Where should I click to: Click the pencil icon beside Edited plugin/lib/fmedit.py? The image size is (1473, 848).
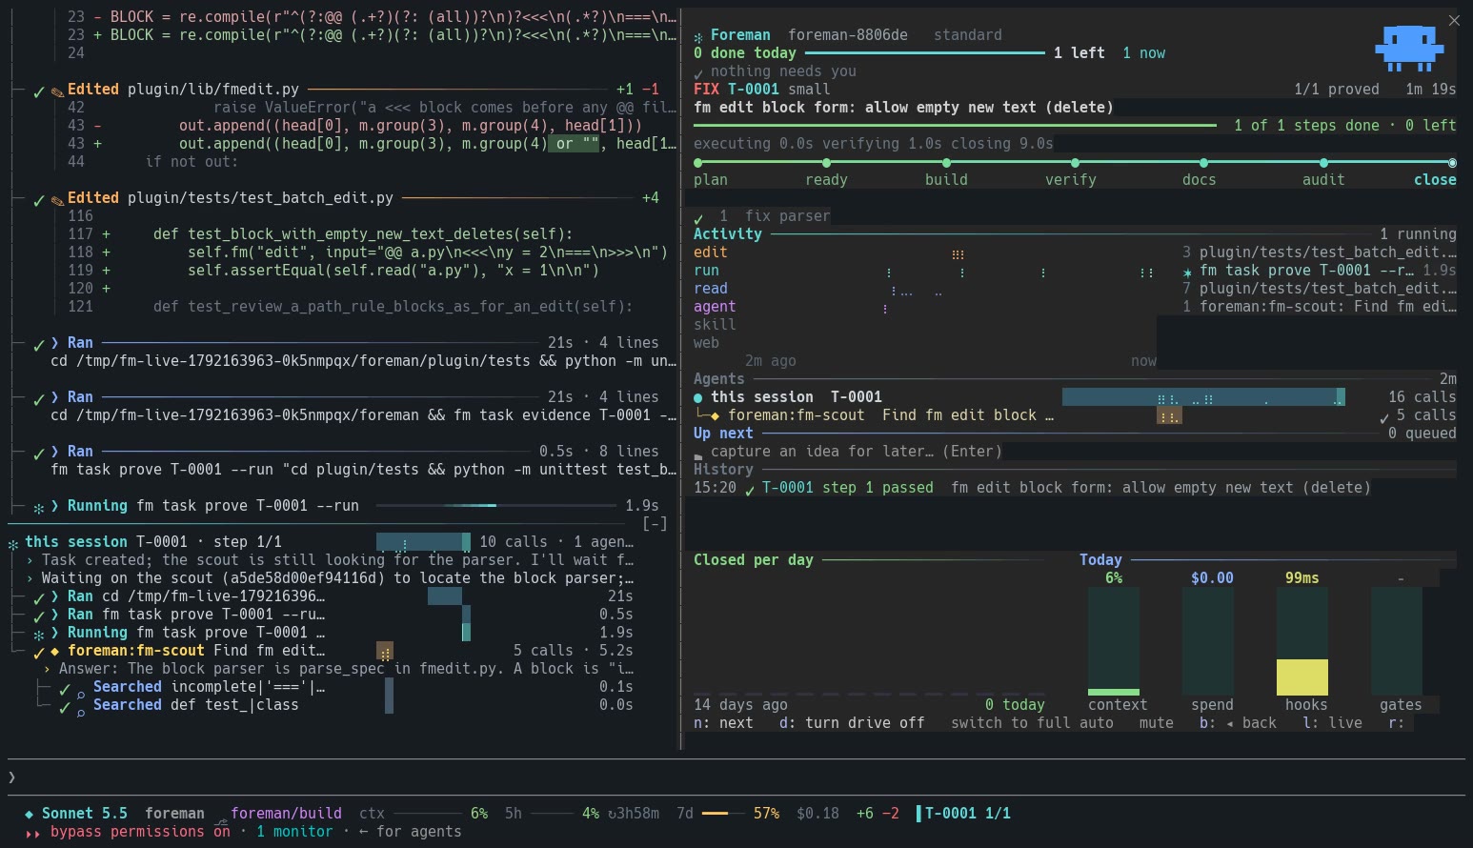coord(57,91)
